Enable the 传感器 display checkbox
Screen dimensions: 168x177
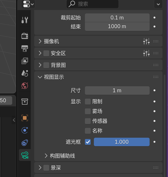[x=88, y=121]
